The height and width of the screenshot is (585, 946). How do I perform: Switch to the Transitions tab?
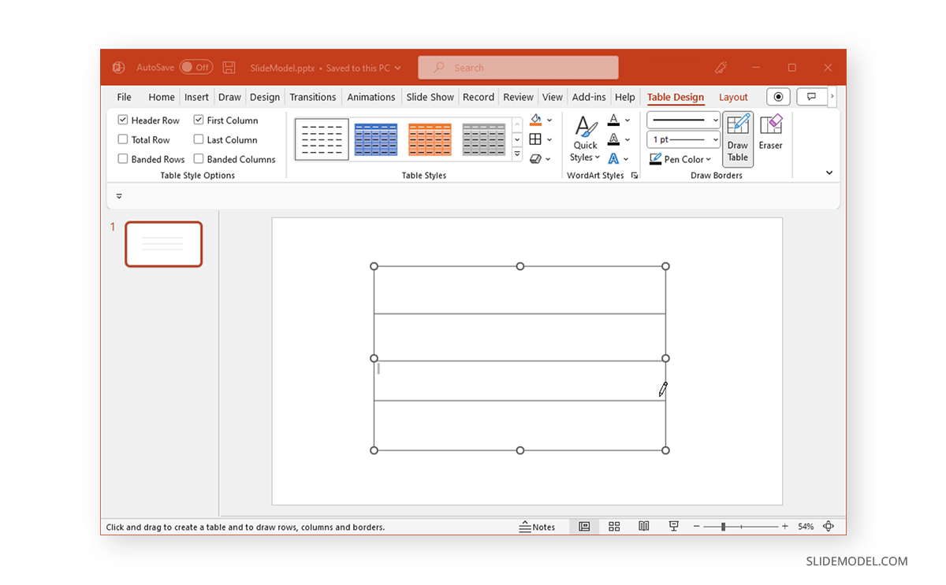pyautogui.click(x=313, y=97)
